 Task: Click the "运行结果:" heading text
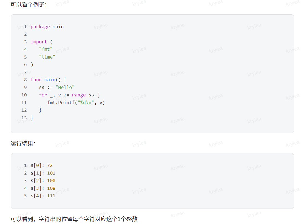coord(23,144)
